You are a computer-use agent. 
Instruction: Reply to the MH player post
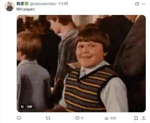click(19, 118)
